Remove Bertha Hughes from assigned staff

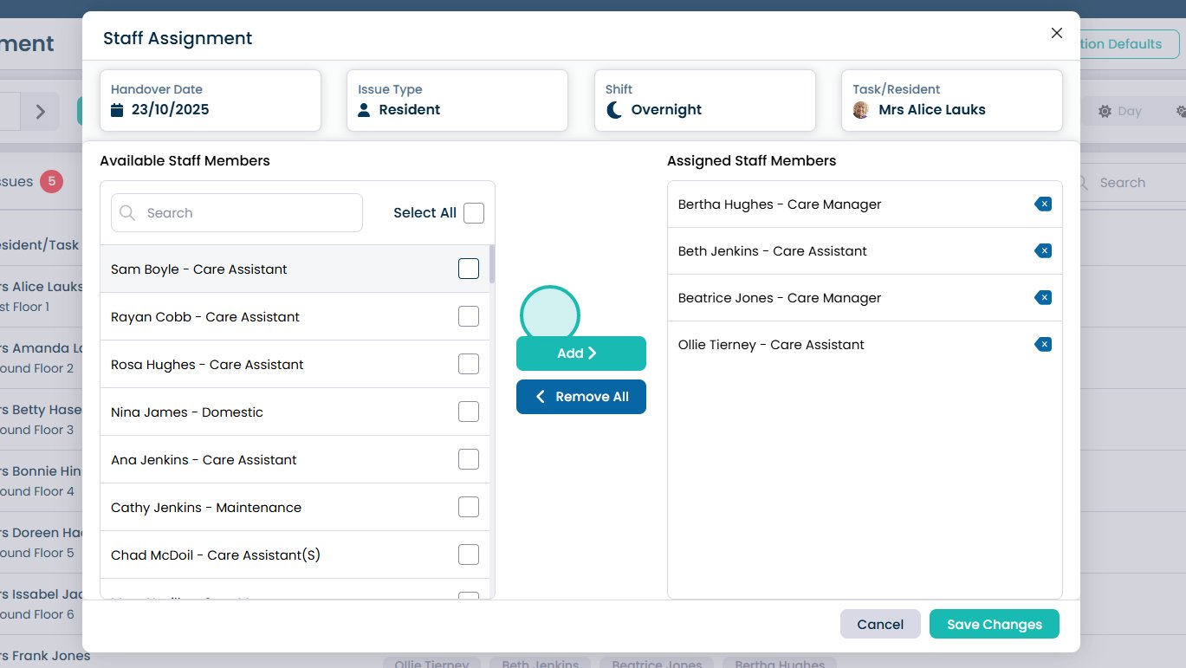pyautogui.click(x=1043, y=204)
